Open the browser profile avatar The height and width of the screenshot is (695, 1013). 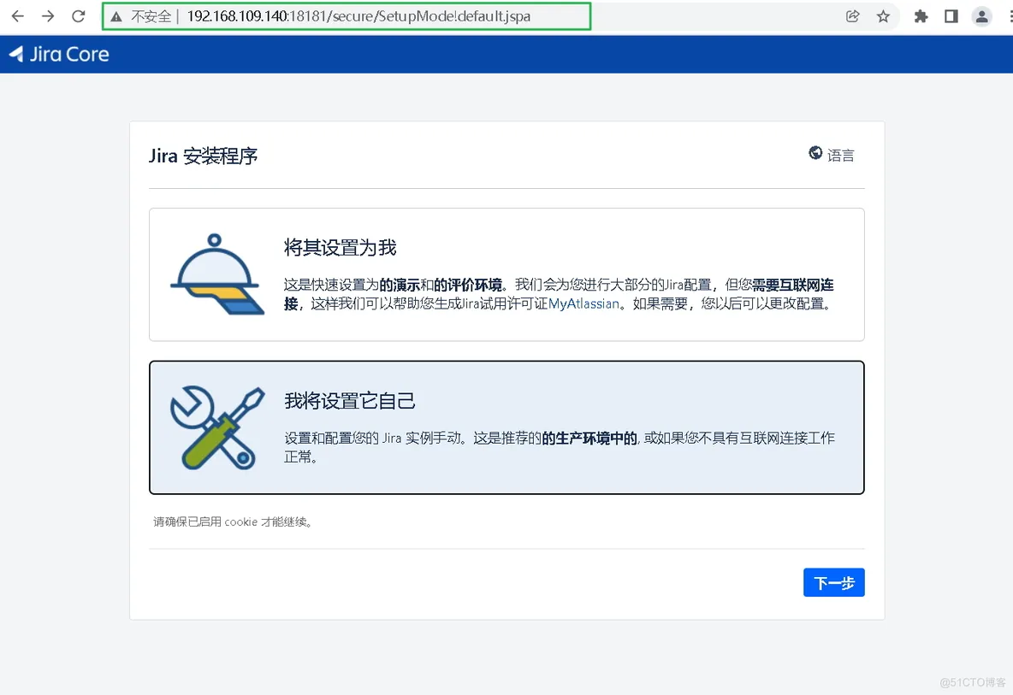[x=981, y=16]
